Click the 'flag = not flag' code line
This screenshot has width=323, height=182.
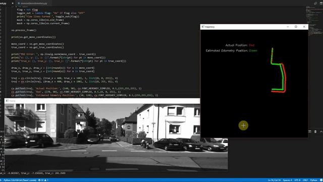[x=27, y=10]
